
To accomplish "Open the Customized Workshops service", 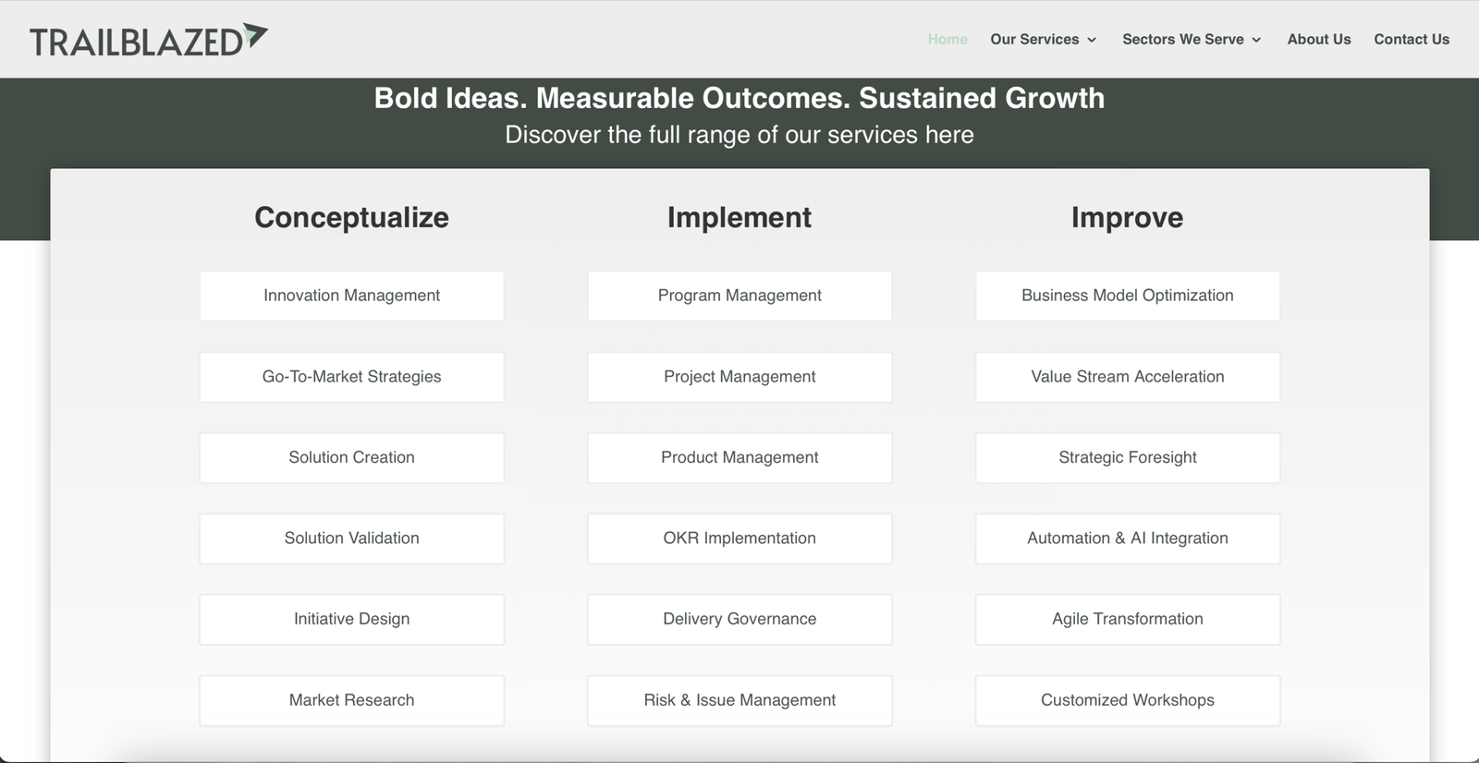I will [x=1127, y=700].
